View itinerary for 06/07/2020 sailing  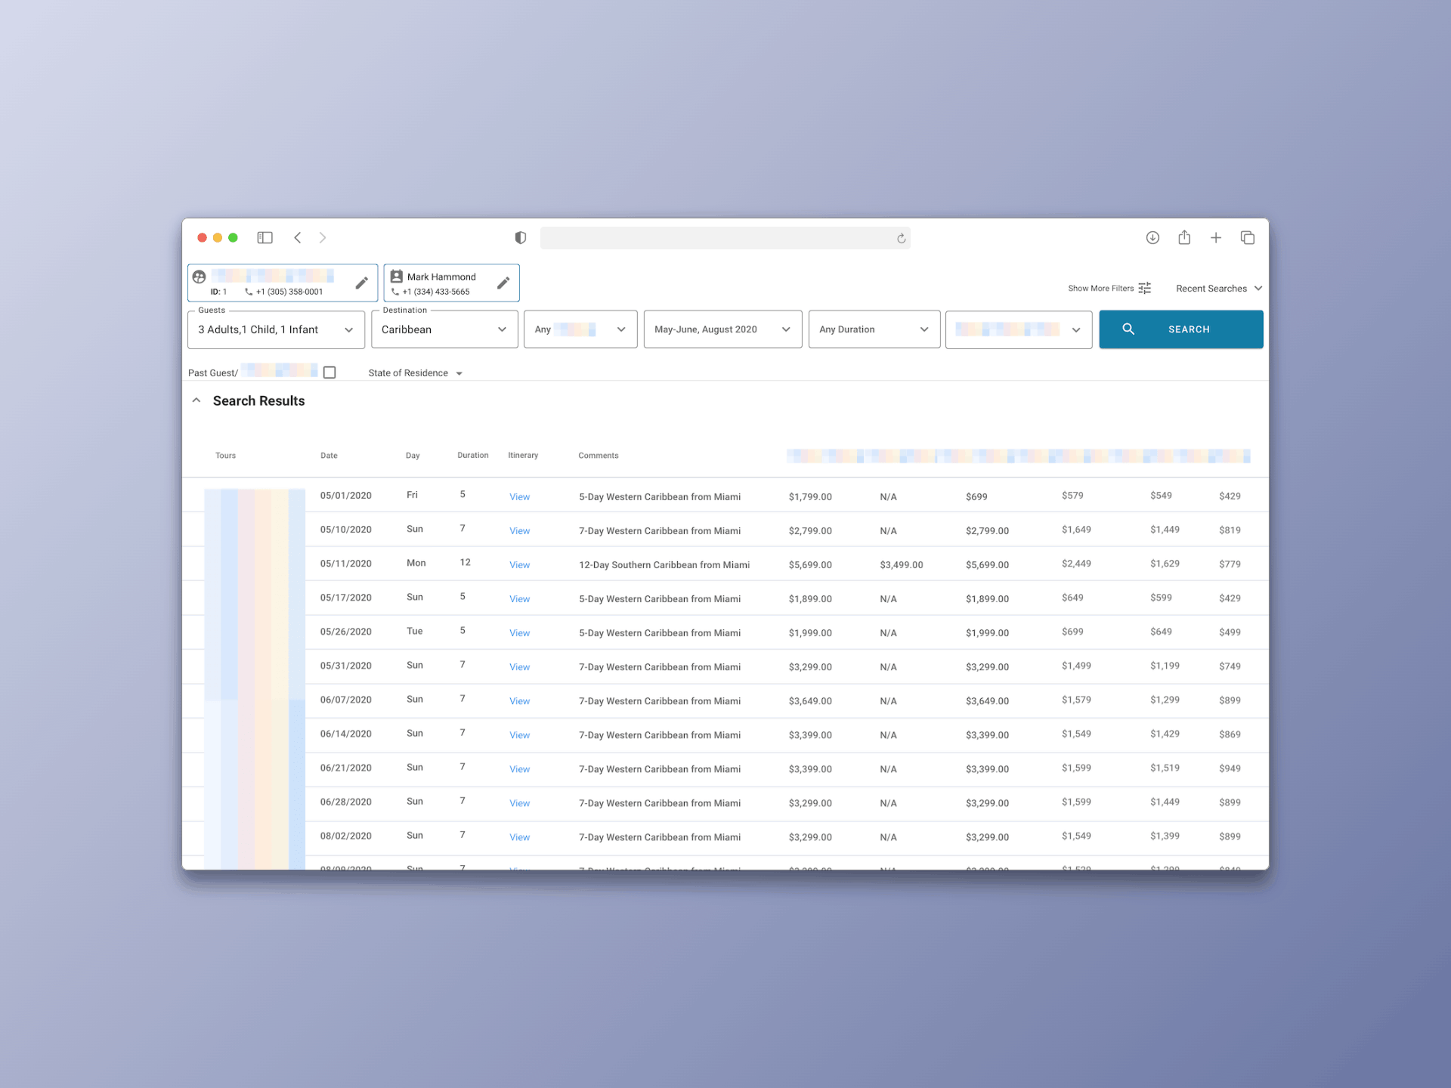(x=519, y=701)
